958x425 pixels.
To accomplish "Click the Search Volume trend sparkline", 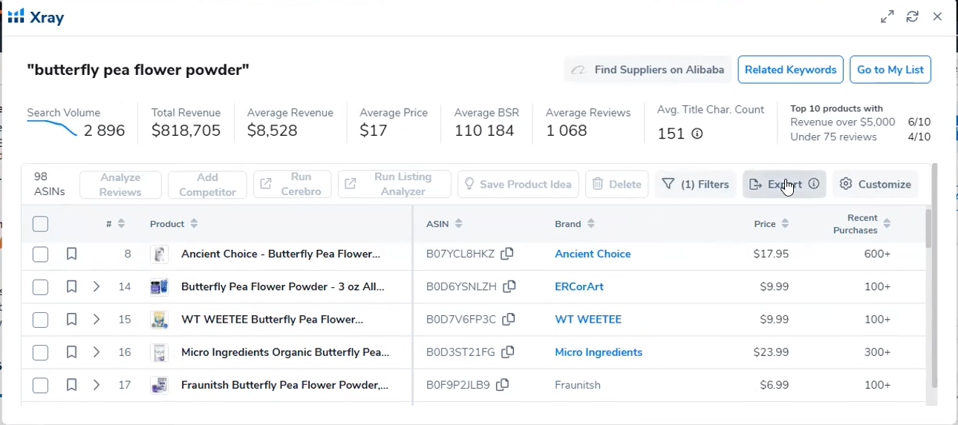I will [52, 128].
